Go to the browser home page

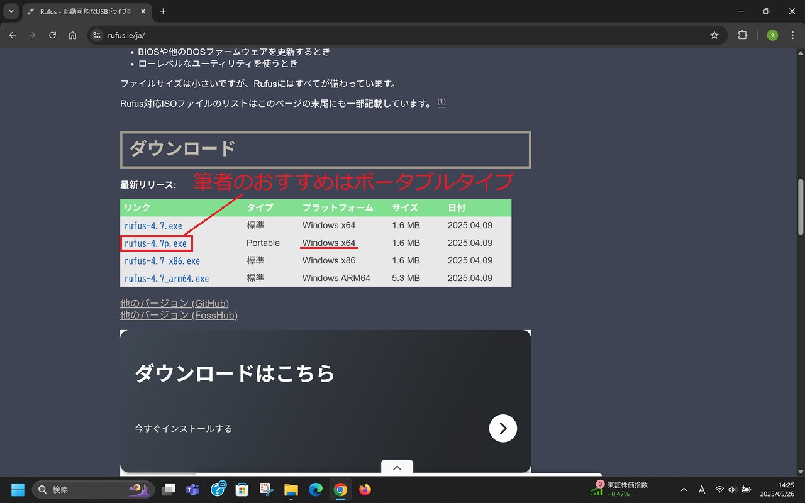73,35
